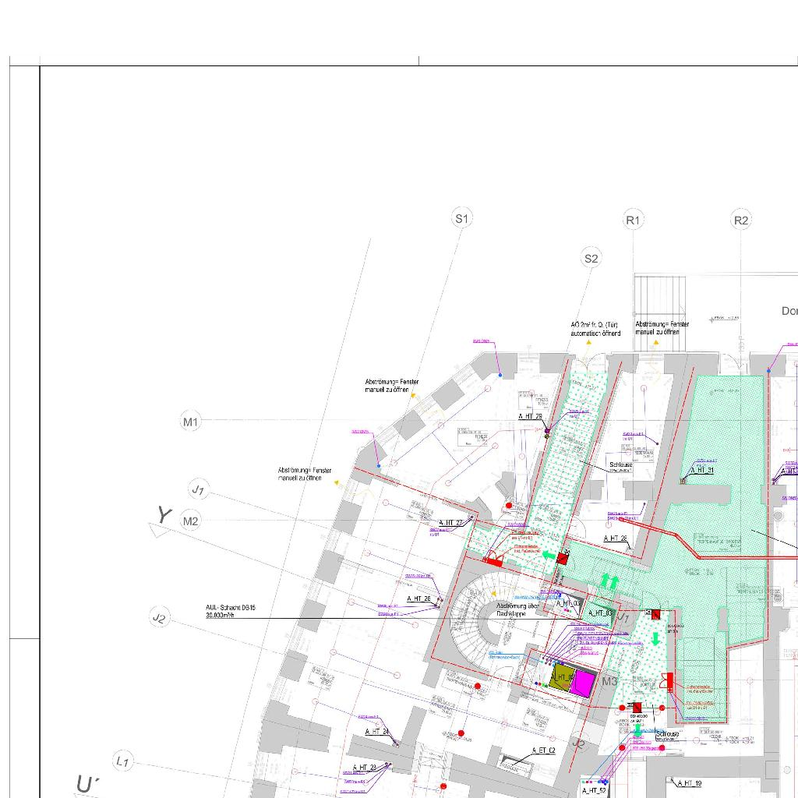Viewport: 798px width, 798px height.
Task: Select the A_HT_24 label
Action: pyautogui.click(x=376, y=732)
